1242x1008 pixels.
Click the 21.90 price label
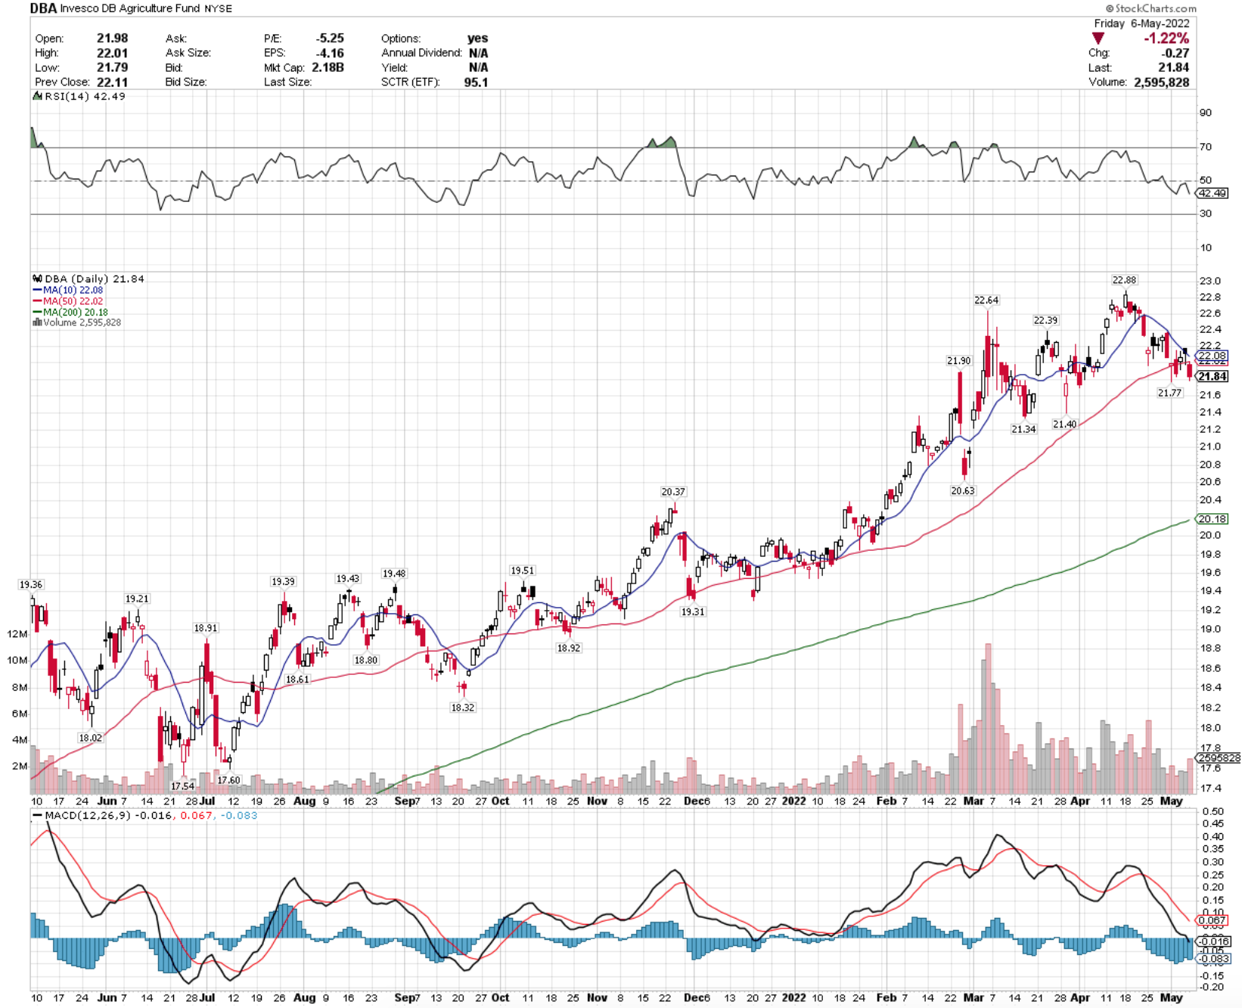958,361
